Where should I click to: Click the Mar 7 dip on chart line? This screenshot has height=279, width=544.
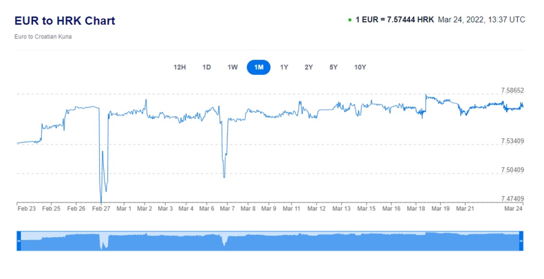(224, 177)
